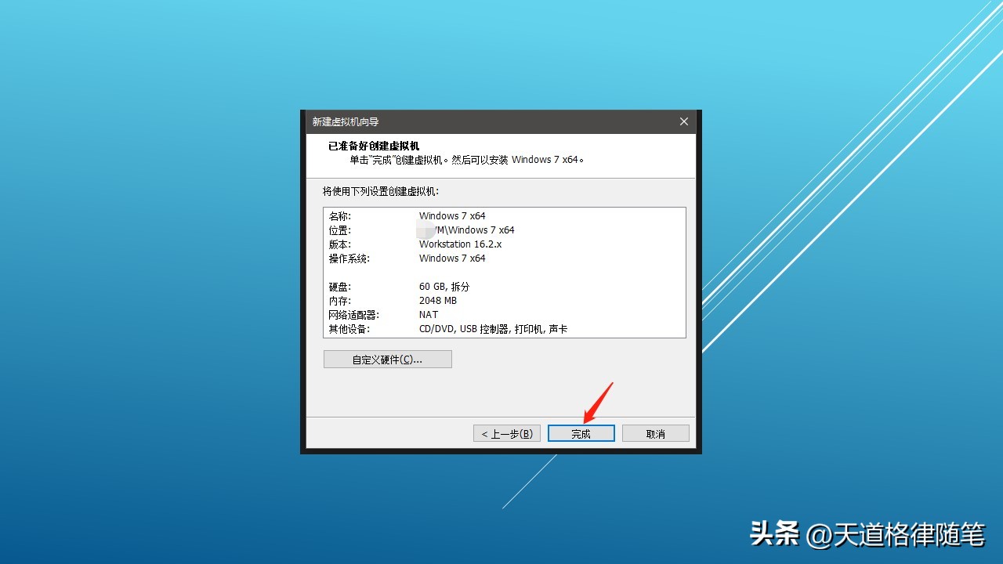Click Workstation 16.2.x version text
This screenshot has width=1003, height=564.
[x=460, y=244]
